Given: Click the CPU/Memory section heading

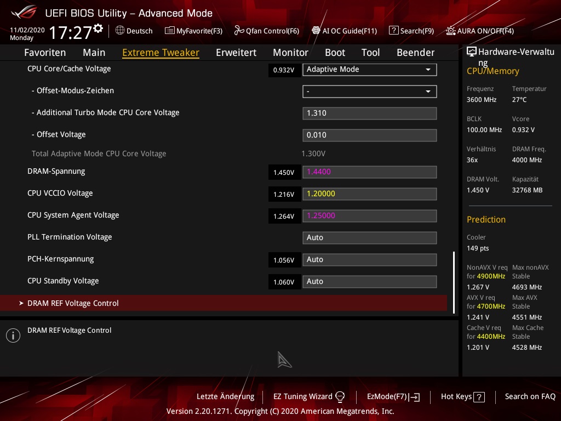Looking at the screenshot, I should (493, 71).
